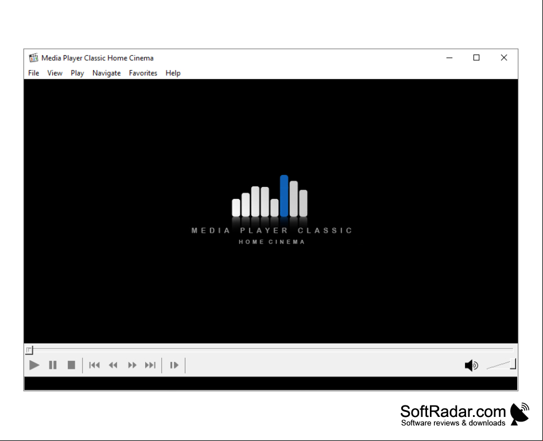
Task: Skip to the next track icon
Action: click(x=150, y=365)
